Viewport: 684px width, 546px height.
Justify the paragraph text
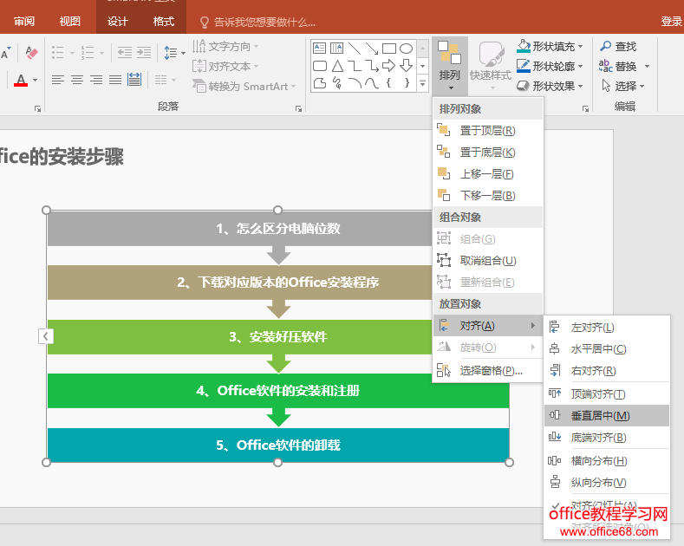coord(115,80)
